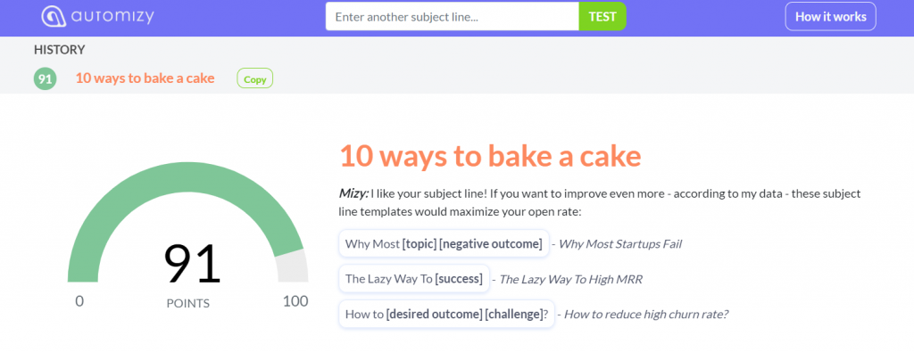
Task: Click the example 'Why Most Startups Fail'
Action: [620, 244]
